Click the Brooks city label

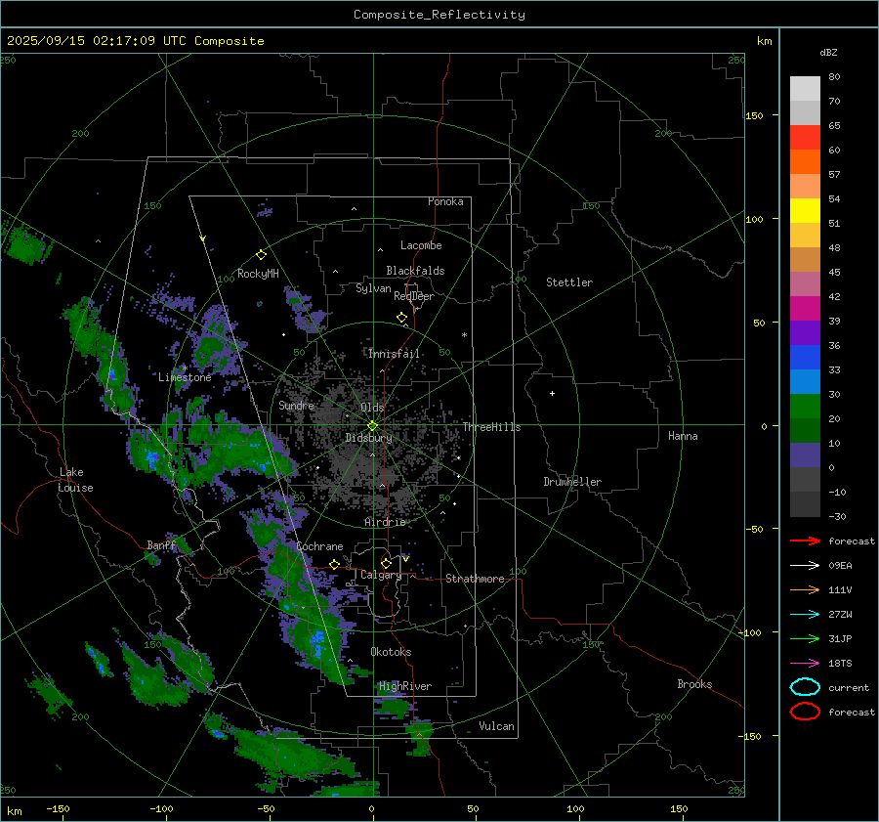click(694, 684)
